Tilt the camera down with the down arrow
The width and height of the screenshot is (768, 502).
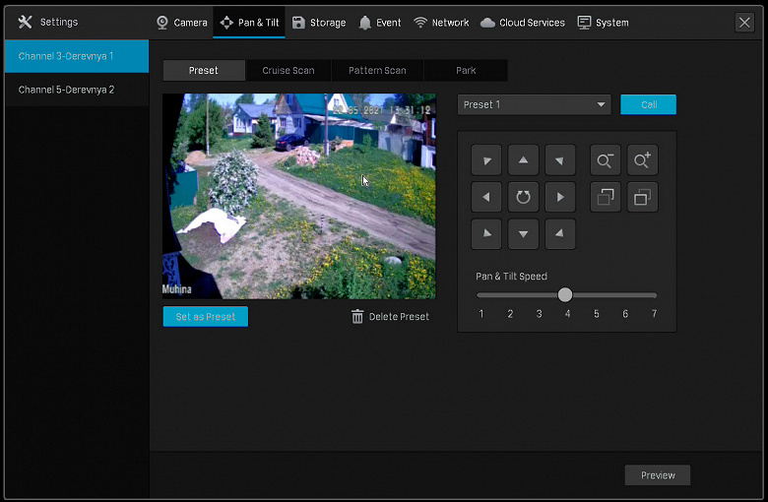523,234
